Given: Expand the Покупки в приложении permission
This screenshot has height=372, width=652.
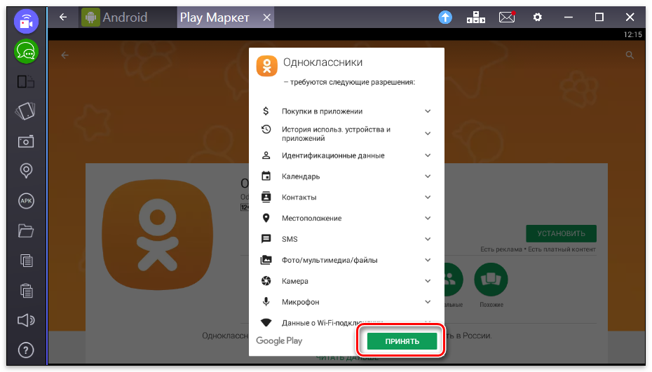Looking at the screenshot, I should (428, 111).
